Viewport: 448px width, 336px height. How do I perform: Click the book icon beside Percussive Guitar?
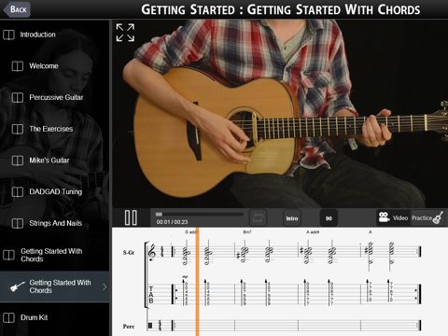point(18,97)
